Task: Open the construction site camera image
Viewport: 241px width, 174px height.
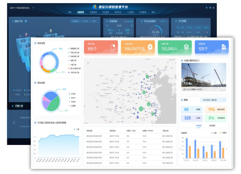Action: [203, 75]
